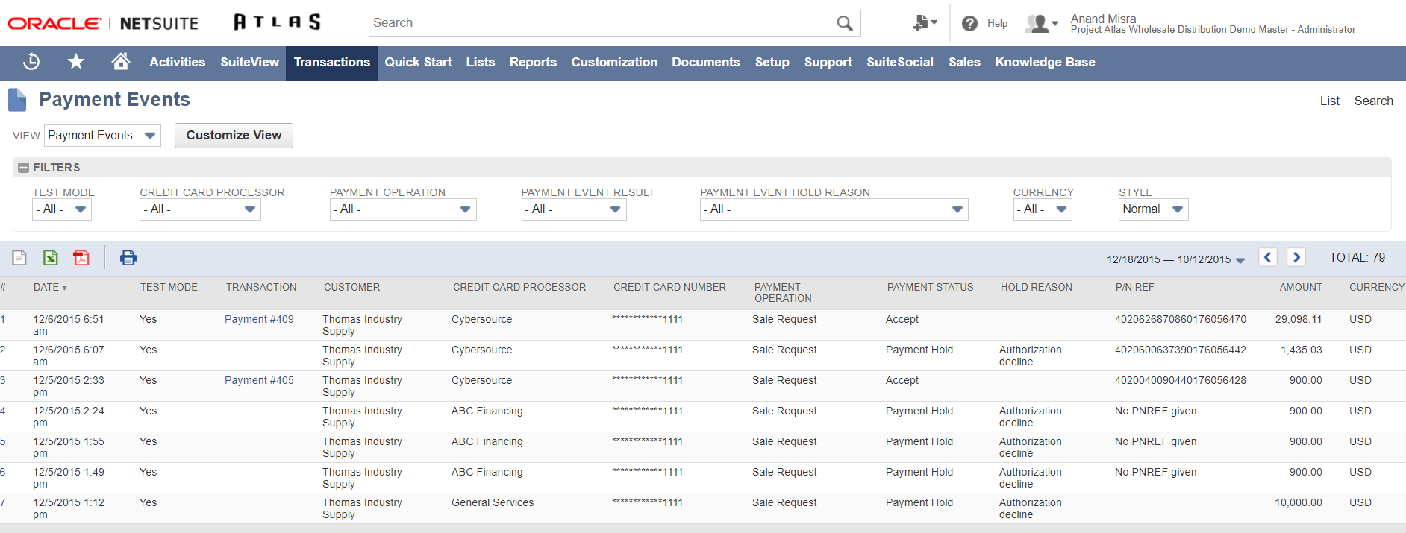Open the Create New quick-add icon
1406x533 pixels.
925,23
